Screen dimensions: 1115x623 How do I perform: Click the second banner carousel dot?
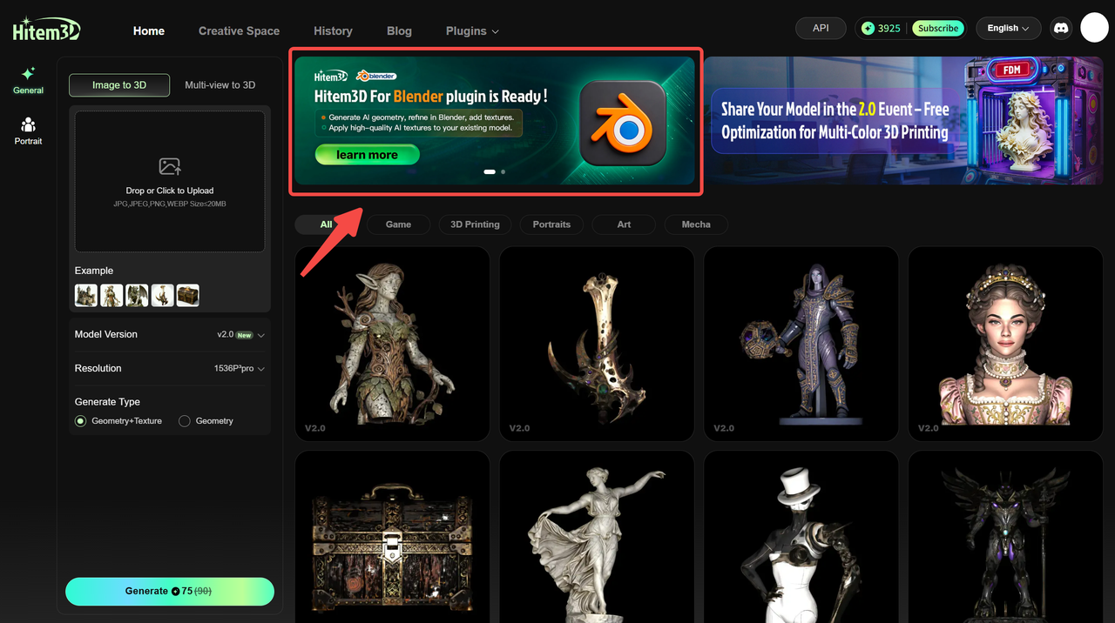pyautogui.click(x=503, y=171)
